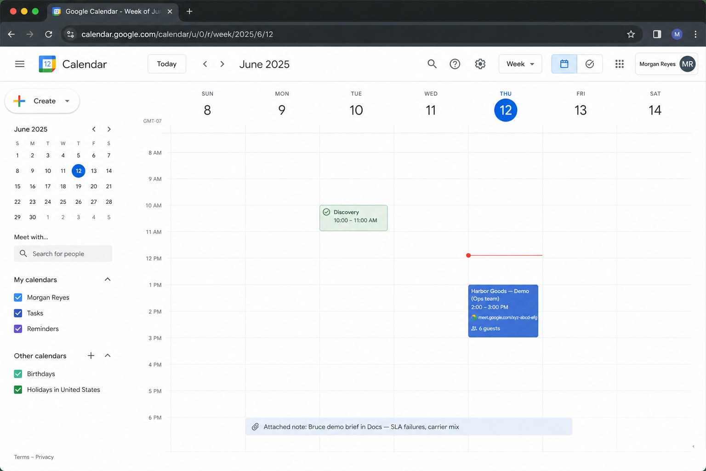Bookmark this page star icon

[x=631, y=34]
